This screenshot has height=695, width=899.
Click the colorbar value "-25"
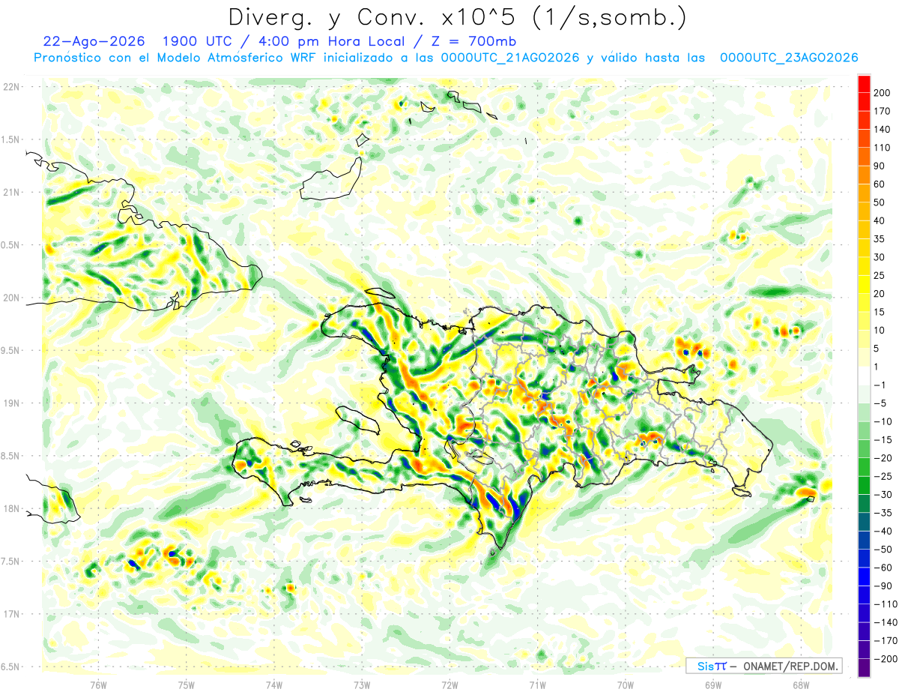[x=883, y=477]
